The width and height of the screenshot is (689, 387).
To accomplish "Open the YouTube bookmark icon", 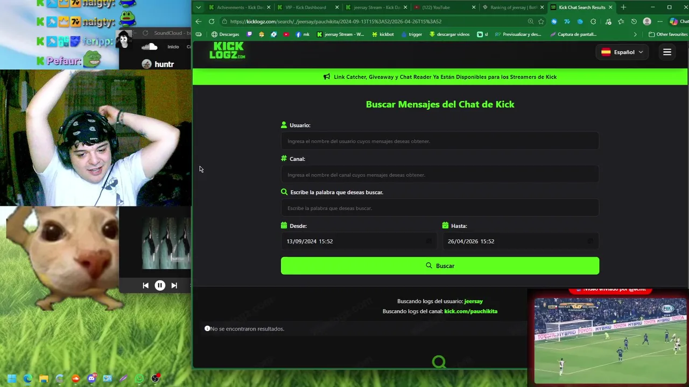I will [x=286, y=34].
